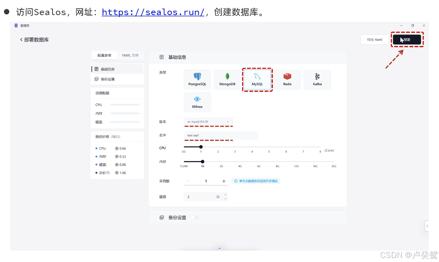This screenshot has height=262, width=439.
Task: Click the 预估价格 (每日) heading
Action: tap(108, 137)
